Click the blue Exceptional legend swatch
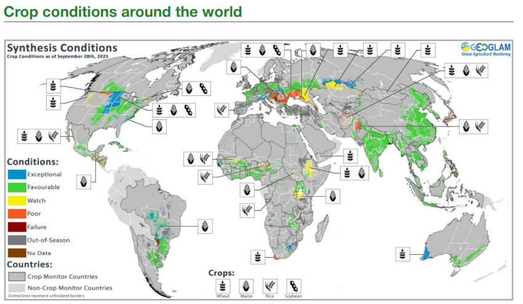The height and width of the screenshot is (304, 523). (17, 175)
